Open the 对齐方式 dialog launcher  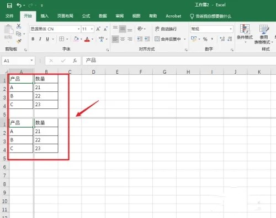(x=186, y=50)
